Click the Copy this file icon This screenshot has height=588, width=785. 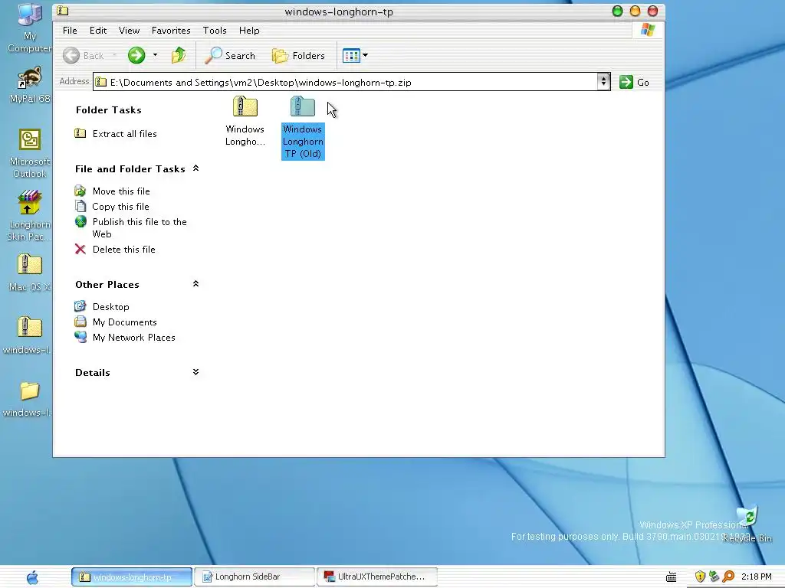pyautogui.click(x=80, y=205)
